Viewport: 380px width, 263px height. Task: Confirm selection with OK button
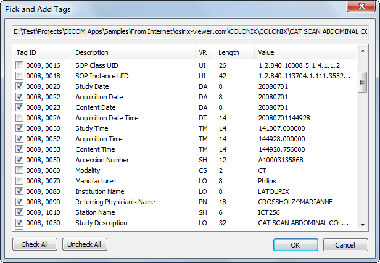(295, 244)
